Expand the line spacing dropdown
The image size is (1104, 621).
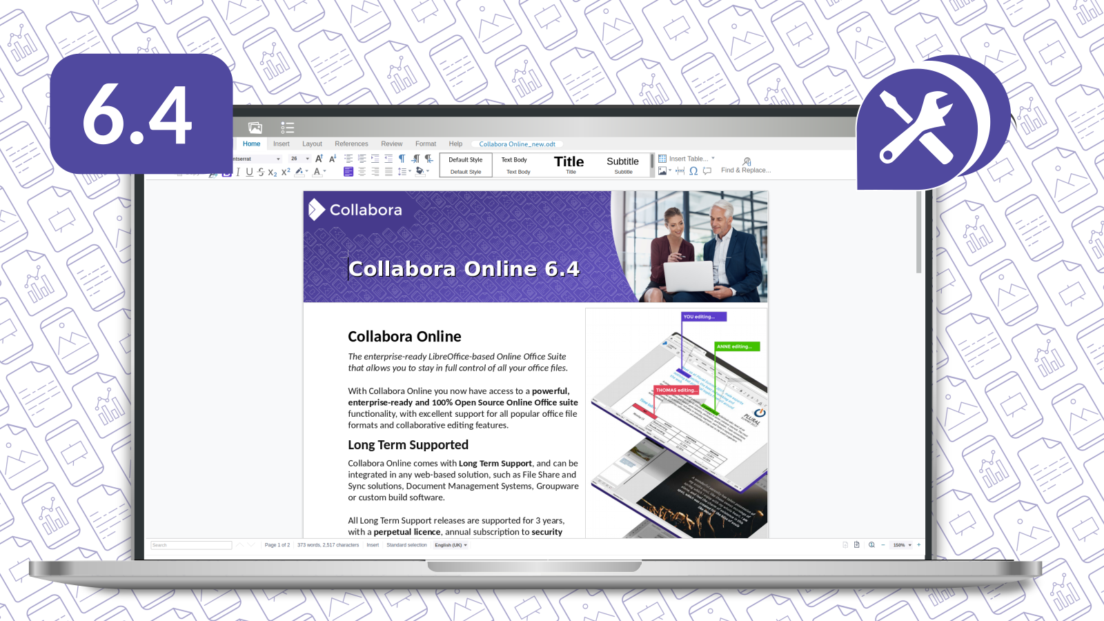tap(410, 172)
